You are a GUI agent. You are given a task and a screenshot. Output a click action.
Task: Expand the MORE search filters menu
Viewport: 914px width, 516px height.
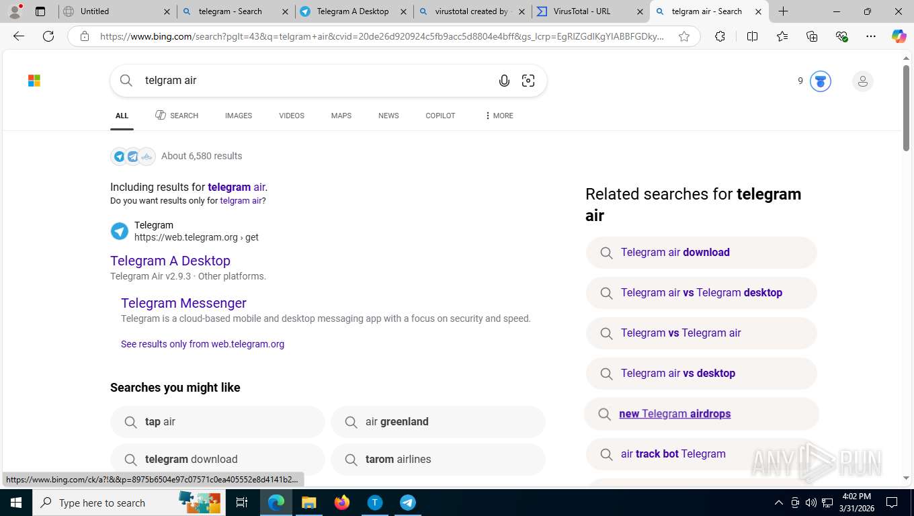[499, 116]
